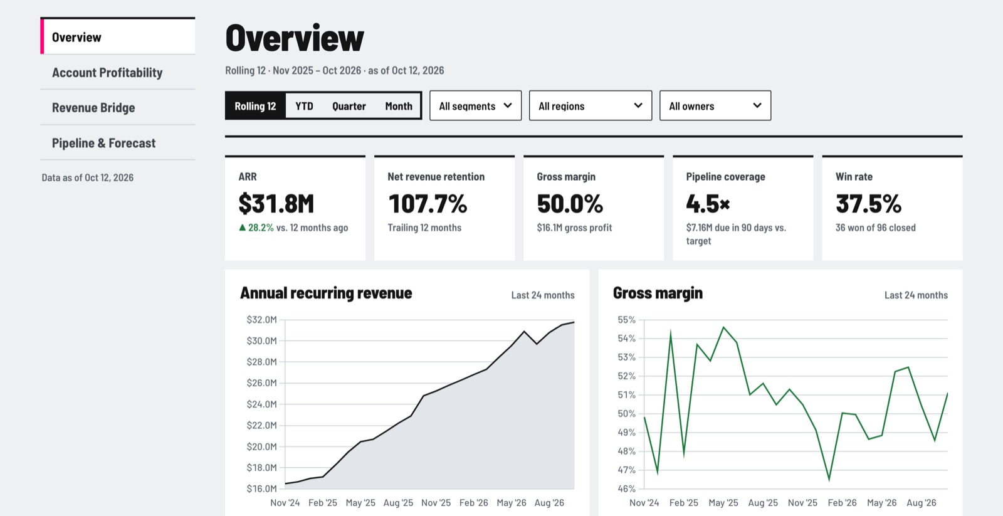The height and width of the screenshot is (516, 1003).
Task: Click the Annual recurring revenue chart title
Action: tap(326, 293)
